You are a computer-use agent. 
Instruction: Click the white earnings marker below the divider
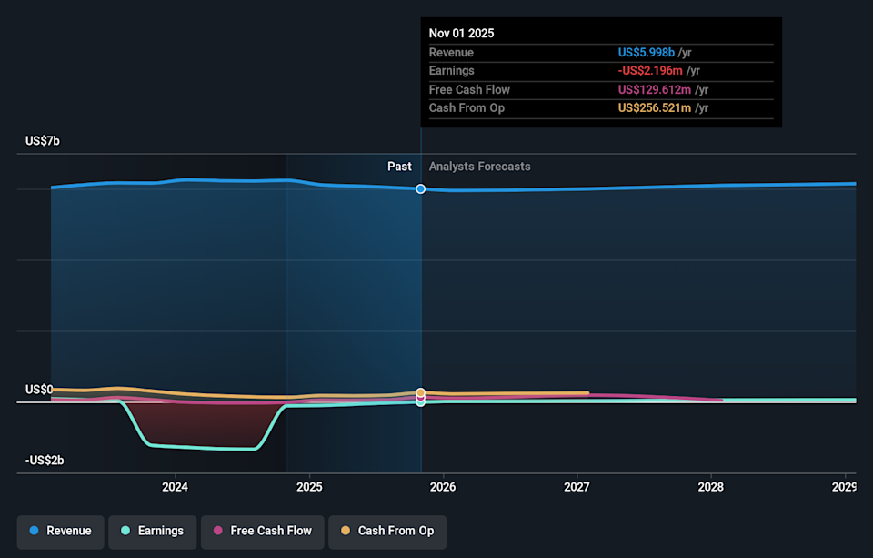420,401
